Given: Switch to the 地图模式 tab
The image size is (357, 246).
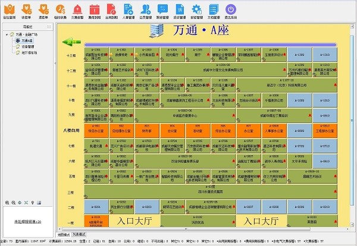Looking at the screenshot, I should 64,234.
